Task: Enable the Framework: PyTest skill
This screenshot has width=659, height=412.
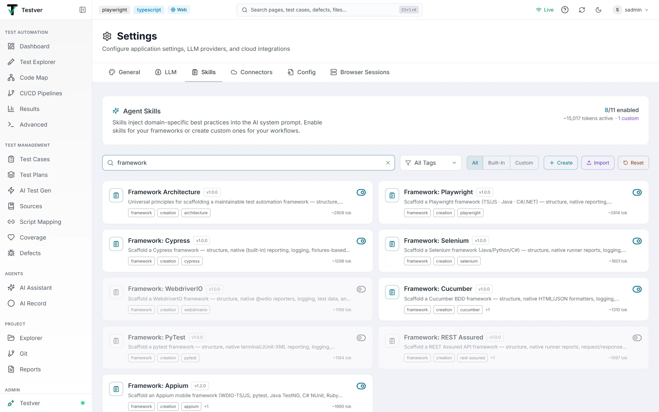Action: point(361,338)
